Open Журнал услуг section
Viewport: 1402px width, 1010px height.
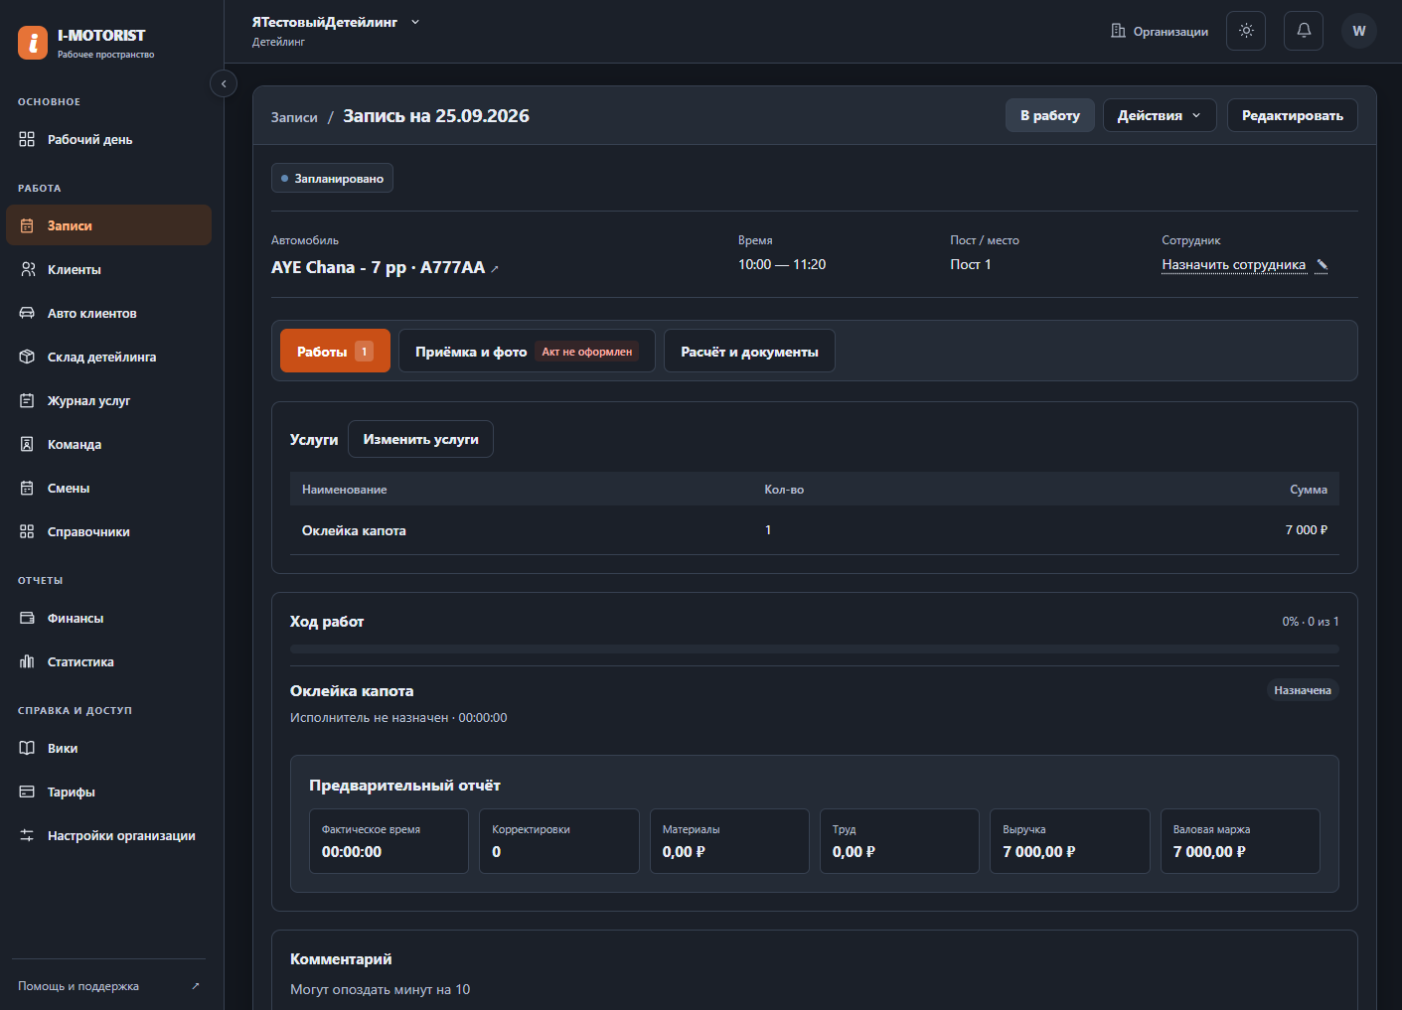pyautogui.click(x=108, y=400)
